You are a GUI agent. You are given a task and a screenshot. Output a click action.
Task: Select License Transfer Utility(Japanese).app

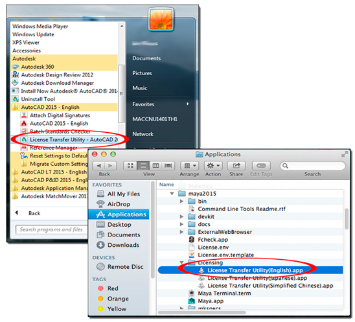pyautogui.click(x=253, y=278)
